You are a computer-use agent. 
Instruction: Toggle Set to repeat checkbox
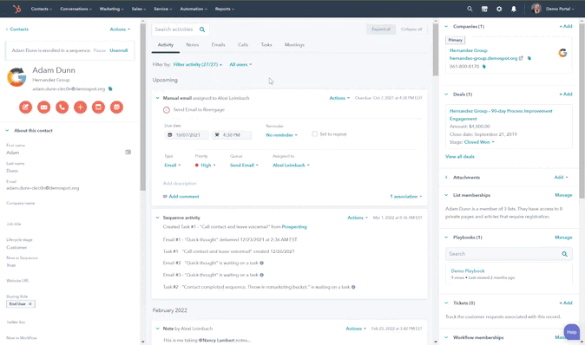pyautogui.click(x=314, y=133)
